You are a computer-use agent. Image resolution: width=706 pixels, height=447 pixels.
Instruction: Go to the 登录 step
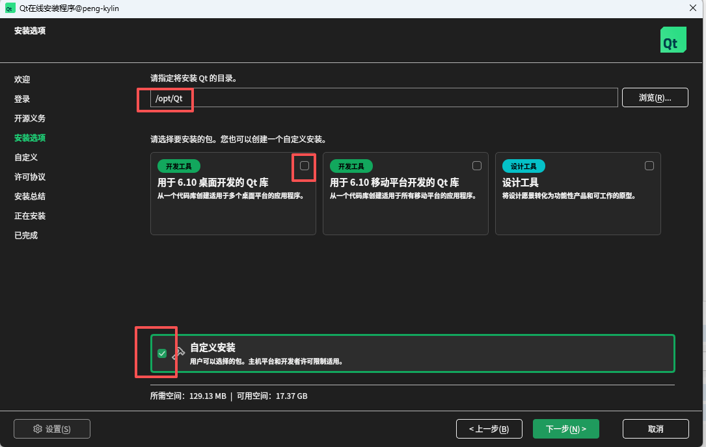coord(22,99)
